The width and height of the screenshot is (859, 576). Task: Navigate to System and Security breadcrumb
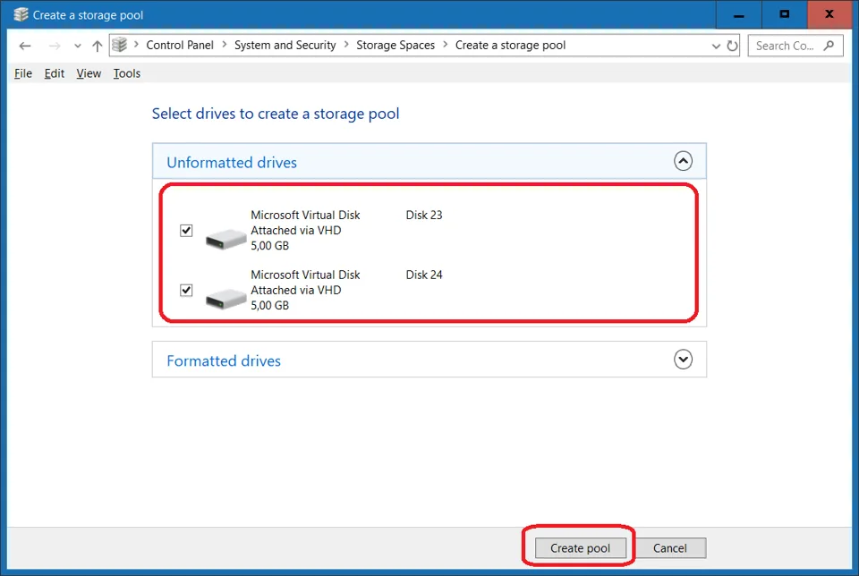285,46
